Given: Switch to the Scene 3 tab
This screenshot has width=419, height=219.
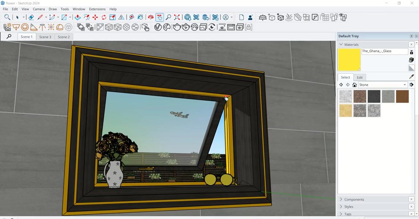Looking at the screenshot, I should pos(45,37).
